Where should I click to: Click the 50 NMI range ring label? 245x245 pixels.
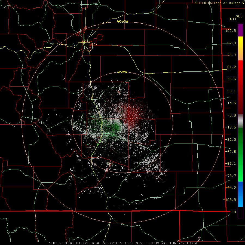click(x=122, y=72)
